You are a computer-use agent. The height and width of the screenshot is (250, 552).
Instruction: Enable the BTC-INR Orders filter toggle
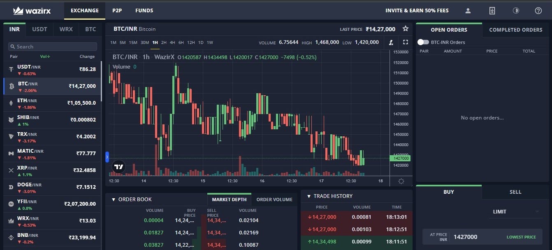(424, 42)
